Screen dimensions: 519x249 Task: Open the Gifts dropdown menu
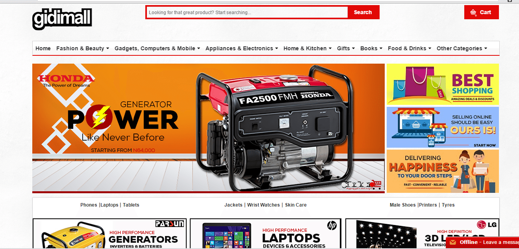point(346,48)
